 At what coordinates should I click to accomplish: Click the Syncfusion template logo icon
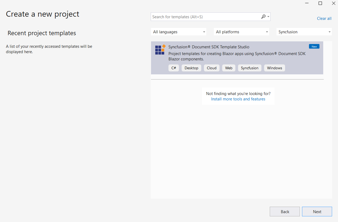click(160, 50)
